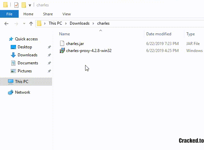Click the charles.jar file icon
Screen dimensions: 204x150
(62, 43)
